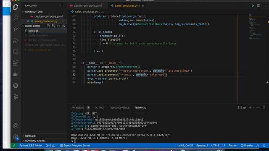Open Explorer Views and More Actions menu

point(62,5)
